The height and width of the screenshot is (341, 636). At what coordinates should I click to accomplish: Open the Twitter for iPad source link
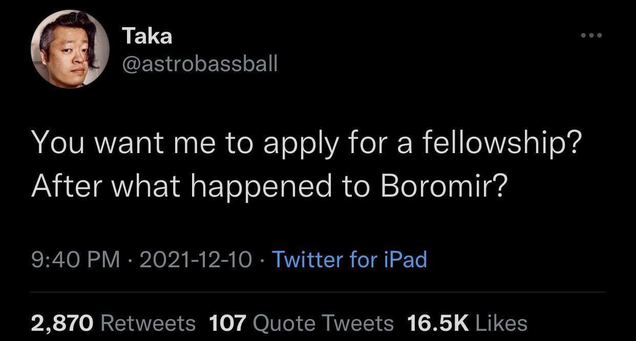(349, 260)
